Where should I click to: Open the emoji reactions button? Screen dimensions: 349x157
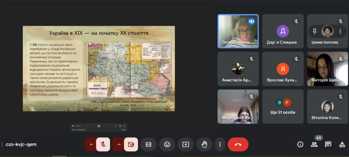click(167, 145)
